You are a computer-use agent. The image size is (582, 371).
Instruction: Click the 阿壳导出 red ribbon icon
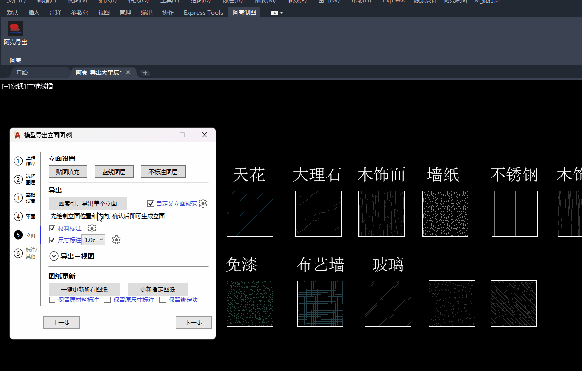click(16, 29)
